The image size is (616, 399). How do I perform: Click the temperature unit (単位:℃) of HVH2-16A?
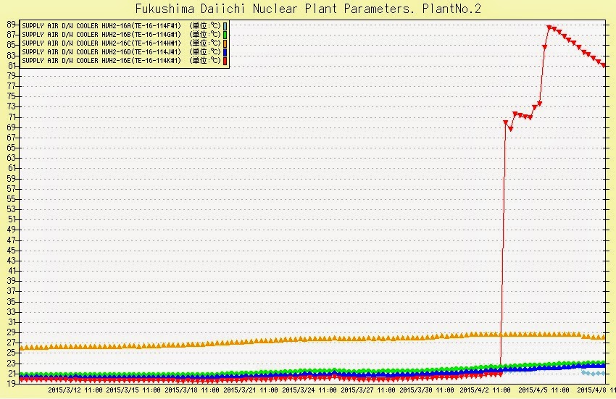tap(204, 26)
